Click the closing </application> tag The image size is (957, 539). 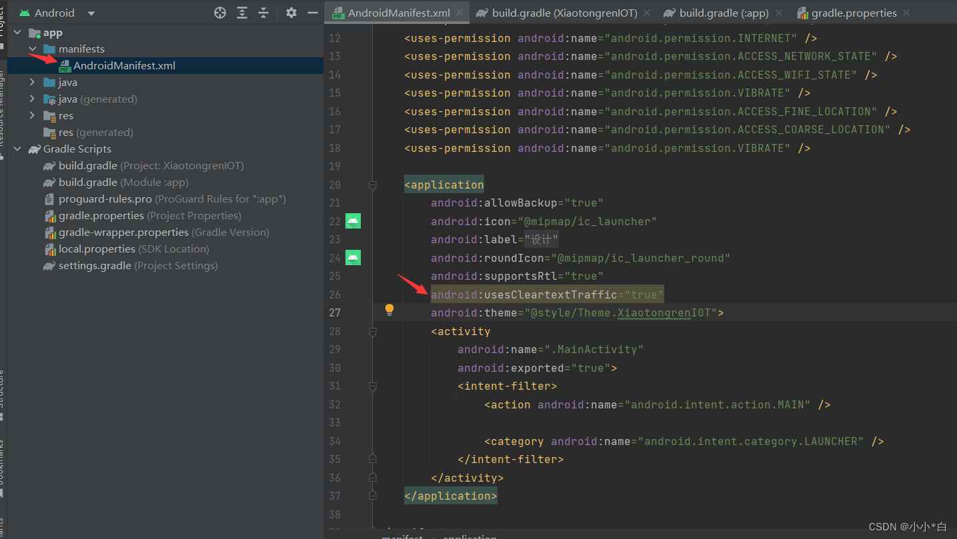point(451,496)
